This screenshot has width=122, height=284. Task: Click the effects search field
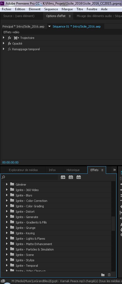coord(31,177)
